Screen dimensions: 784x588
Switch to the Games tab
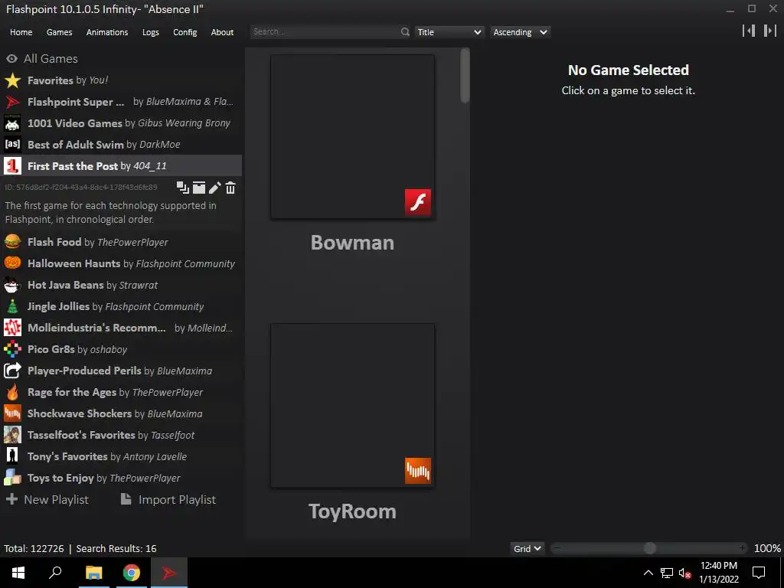(x=59, y=32)
